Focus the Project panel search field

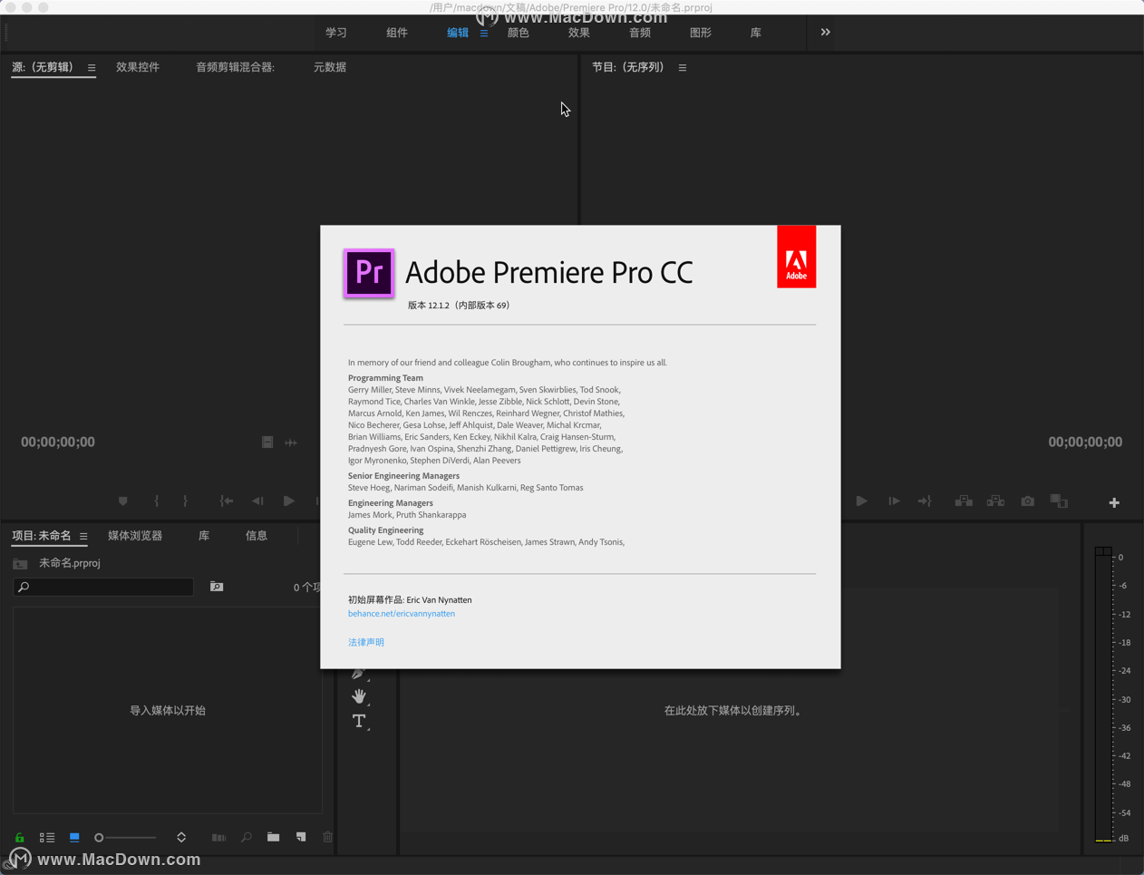[103, 588]
